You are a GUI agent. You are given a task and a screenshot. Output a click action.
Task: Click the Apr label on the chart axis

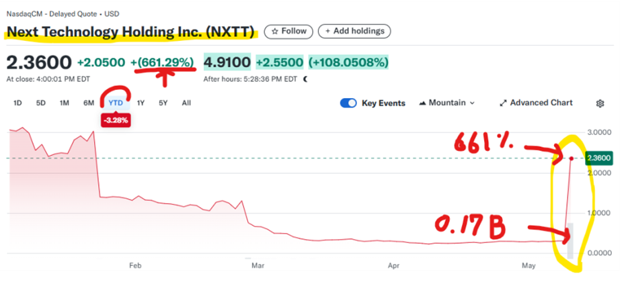[x=395, y=266]
